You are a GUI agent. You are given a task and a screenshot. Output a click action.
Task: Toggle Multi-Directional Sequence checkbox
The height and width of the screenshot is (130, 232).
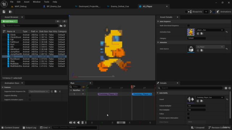(188, 26)
